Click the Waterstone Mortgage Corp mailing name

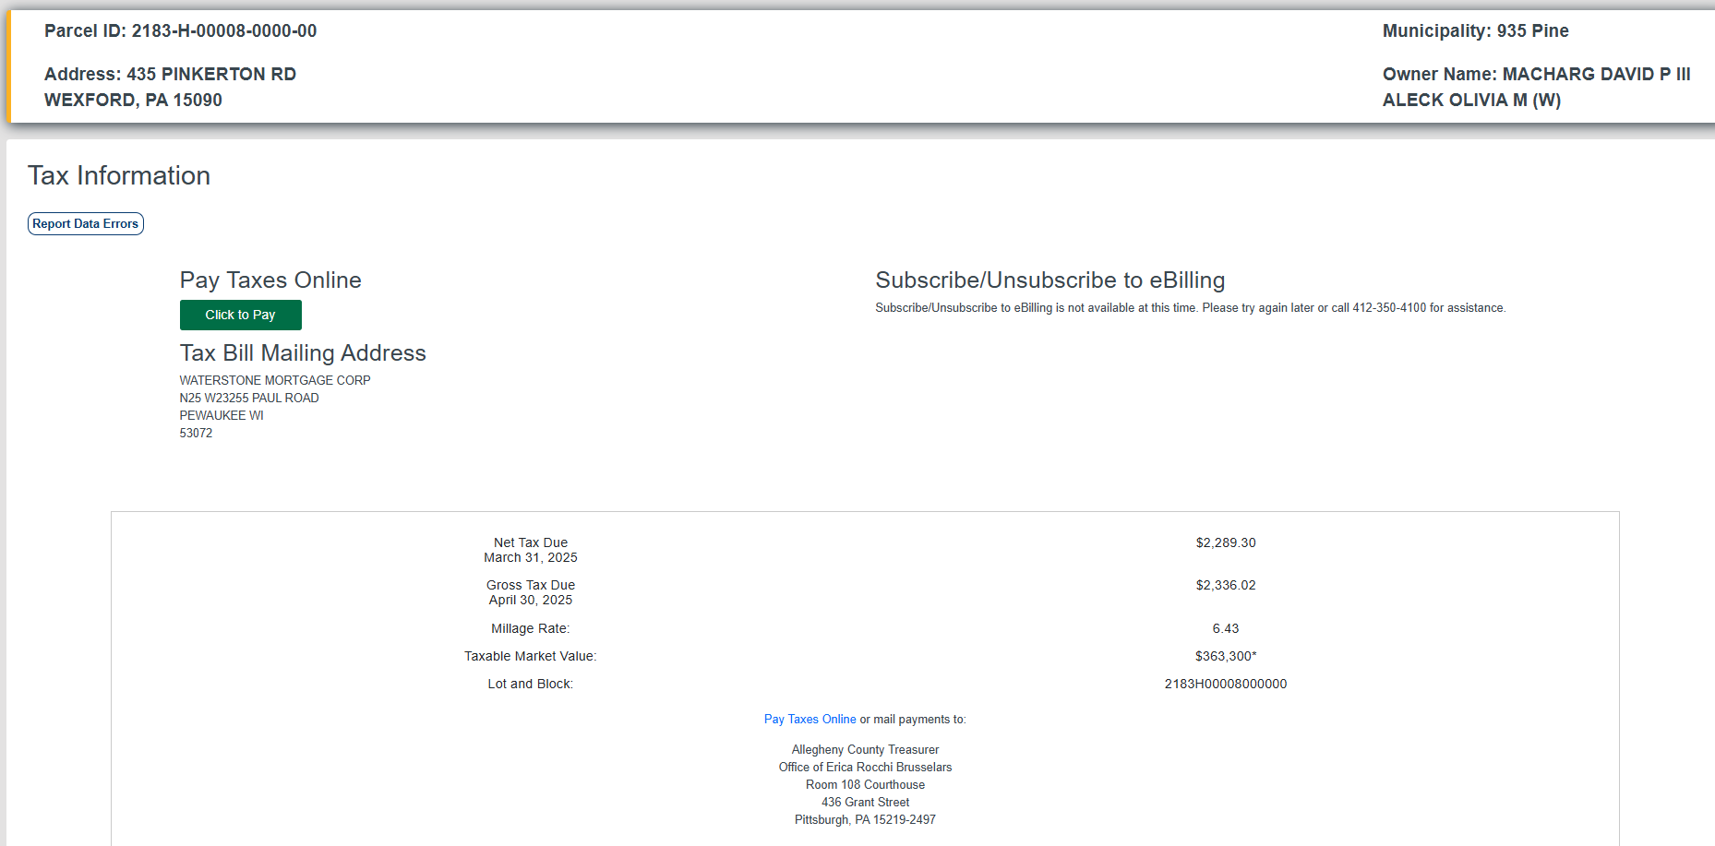274,381
